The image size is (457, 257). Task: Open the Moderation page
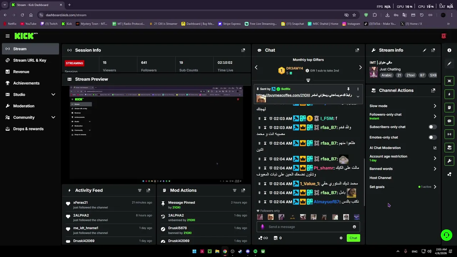30,106
